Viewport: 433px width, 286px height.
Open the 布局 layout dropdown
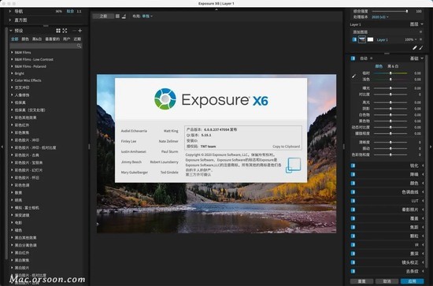pyautogui.click(x=147, y=17)
